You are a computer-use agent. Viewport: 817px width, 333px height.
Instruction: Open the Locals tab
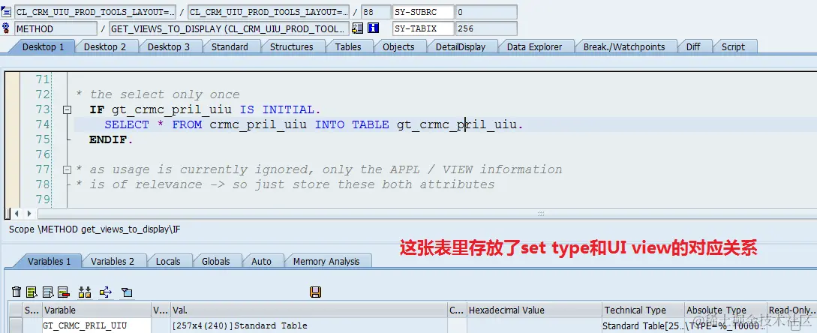168,262
